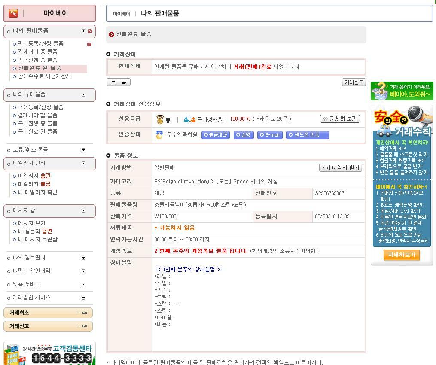Open the 베이야 도와줘 help banner
Viewport: 436px width, 365px height.
[402, 91]
